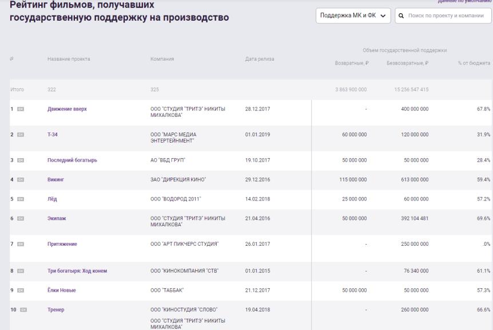Viewport: 493px width, 330px height.
Task: Sort by the Название проекта column header
Action: click(69, 59)
